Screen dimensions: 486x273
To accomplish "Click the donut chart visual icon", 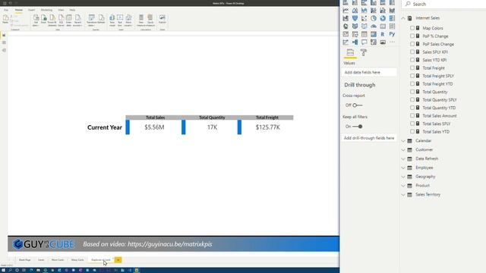I will [383, 18].
